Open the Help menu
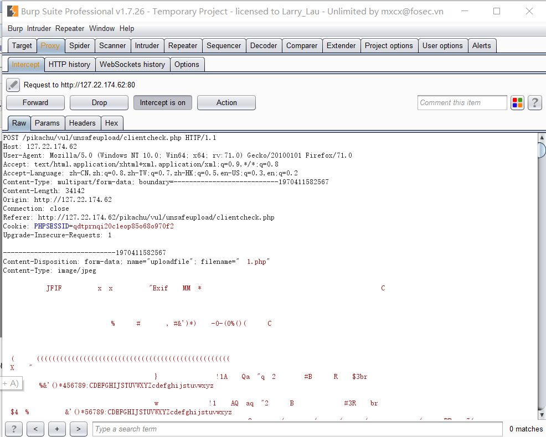The width and height of the screenshot is (546, 437). tap(127, 29)
